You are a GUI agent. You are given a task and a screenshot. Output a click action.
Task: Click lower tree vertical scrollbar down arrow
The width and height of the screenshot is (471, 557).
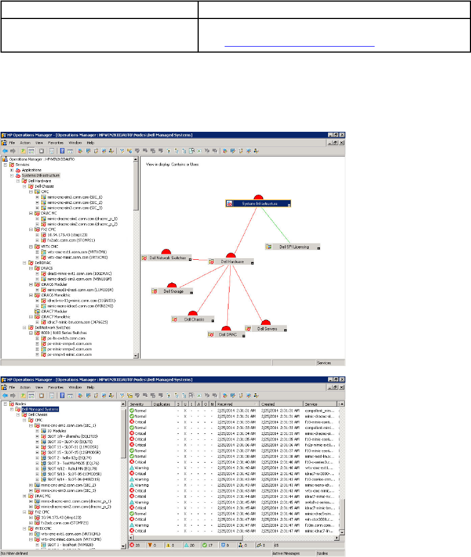(123, 546)
